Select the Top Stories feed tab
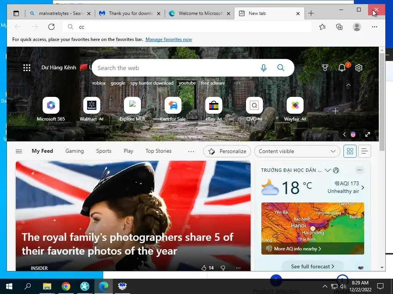Screen dimensions: 393x294 (x=159, y=151)
